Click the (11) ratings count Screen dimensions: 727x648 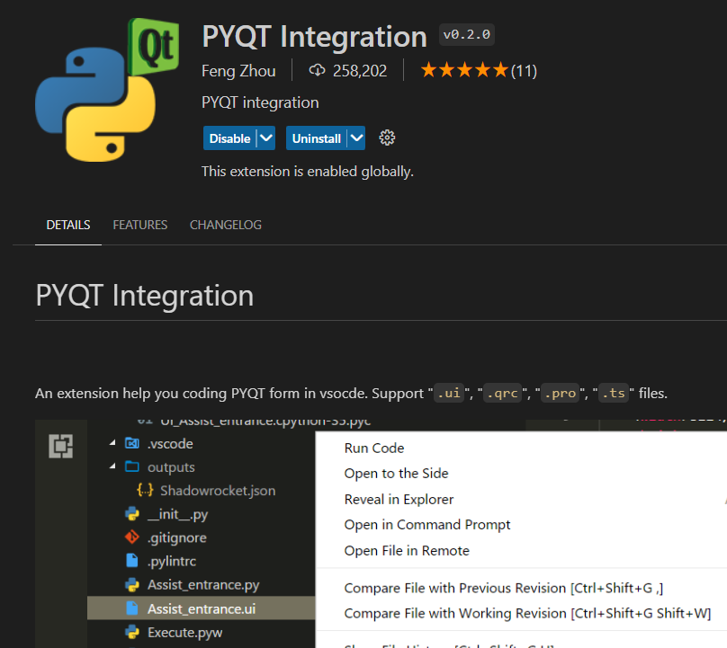point(524,71)
